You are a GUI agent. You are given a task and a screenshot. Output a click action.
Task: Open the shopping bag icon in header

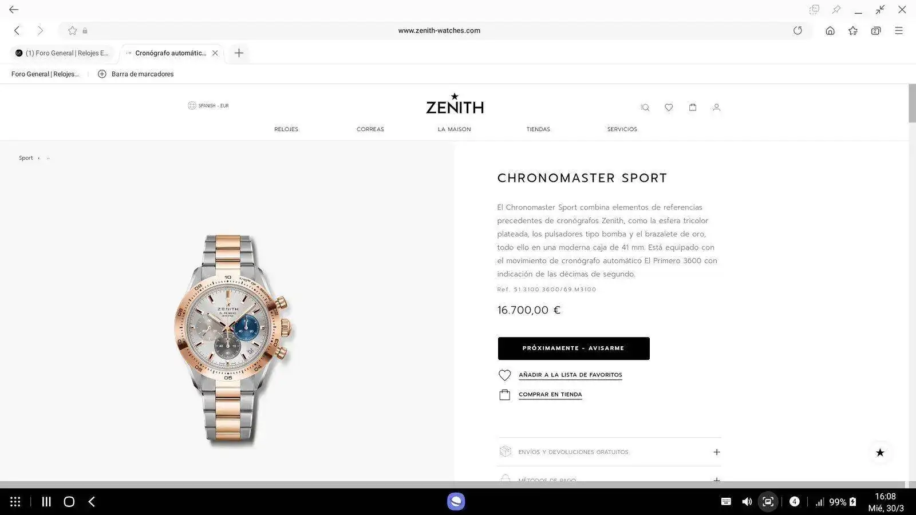click(x=693, y=107)
